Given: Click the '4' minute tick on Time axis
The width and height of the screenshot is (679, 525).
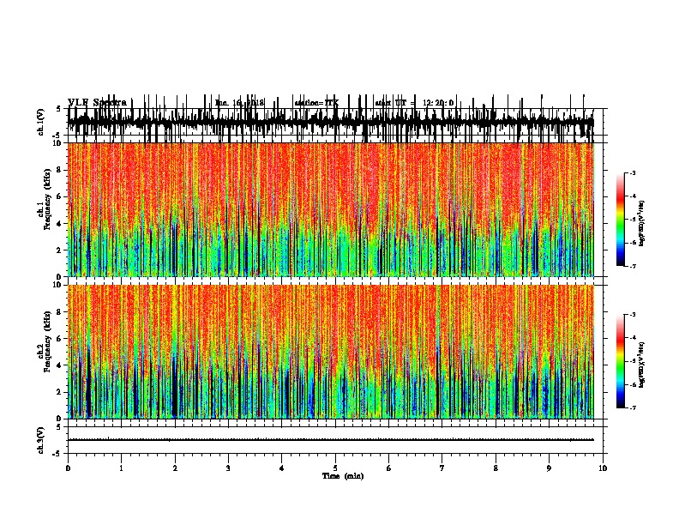Looking at the screenshot, I should (x=282, y=468).
